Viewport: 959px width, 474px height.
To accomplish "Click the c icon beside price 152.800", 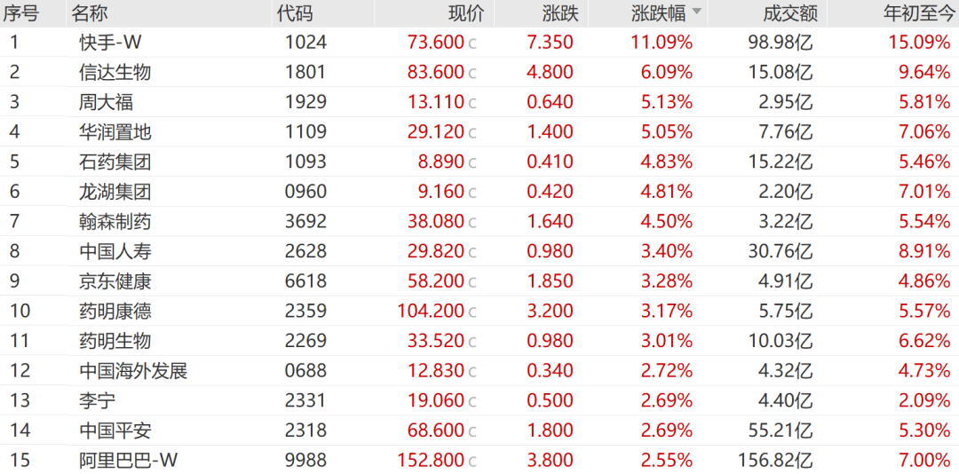I will pyautogui.click(x=472, y=461).
